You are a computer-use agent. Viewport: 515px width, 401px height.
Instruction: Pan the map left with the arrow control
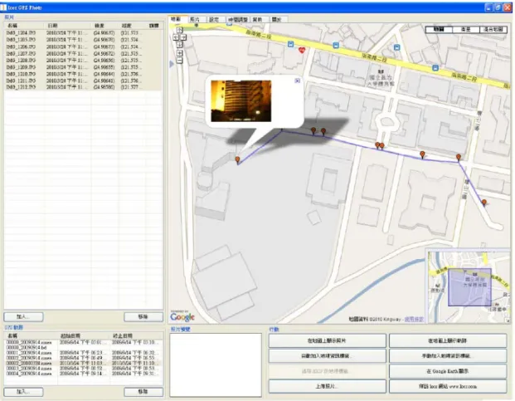tap(176, 37)
